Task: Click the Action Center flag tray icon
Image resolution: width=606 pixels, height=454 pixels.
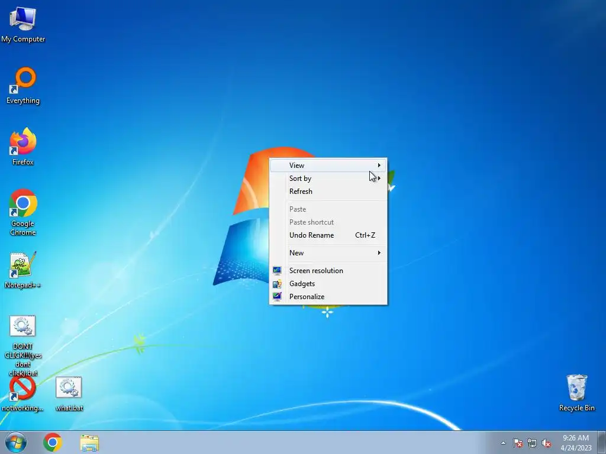Action: tap(518, 443)
